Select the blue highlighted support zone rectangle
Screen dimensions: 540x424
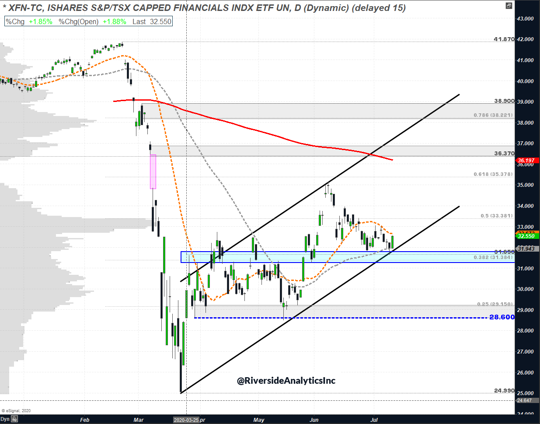click(x=348, y=257)
